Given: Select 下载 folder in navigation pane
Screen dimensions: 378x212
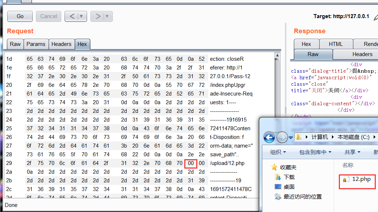Looking at the screenshot, I should [x=289, y=177].
